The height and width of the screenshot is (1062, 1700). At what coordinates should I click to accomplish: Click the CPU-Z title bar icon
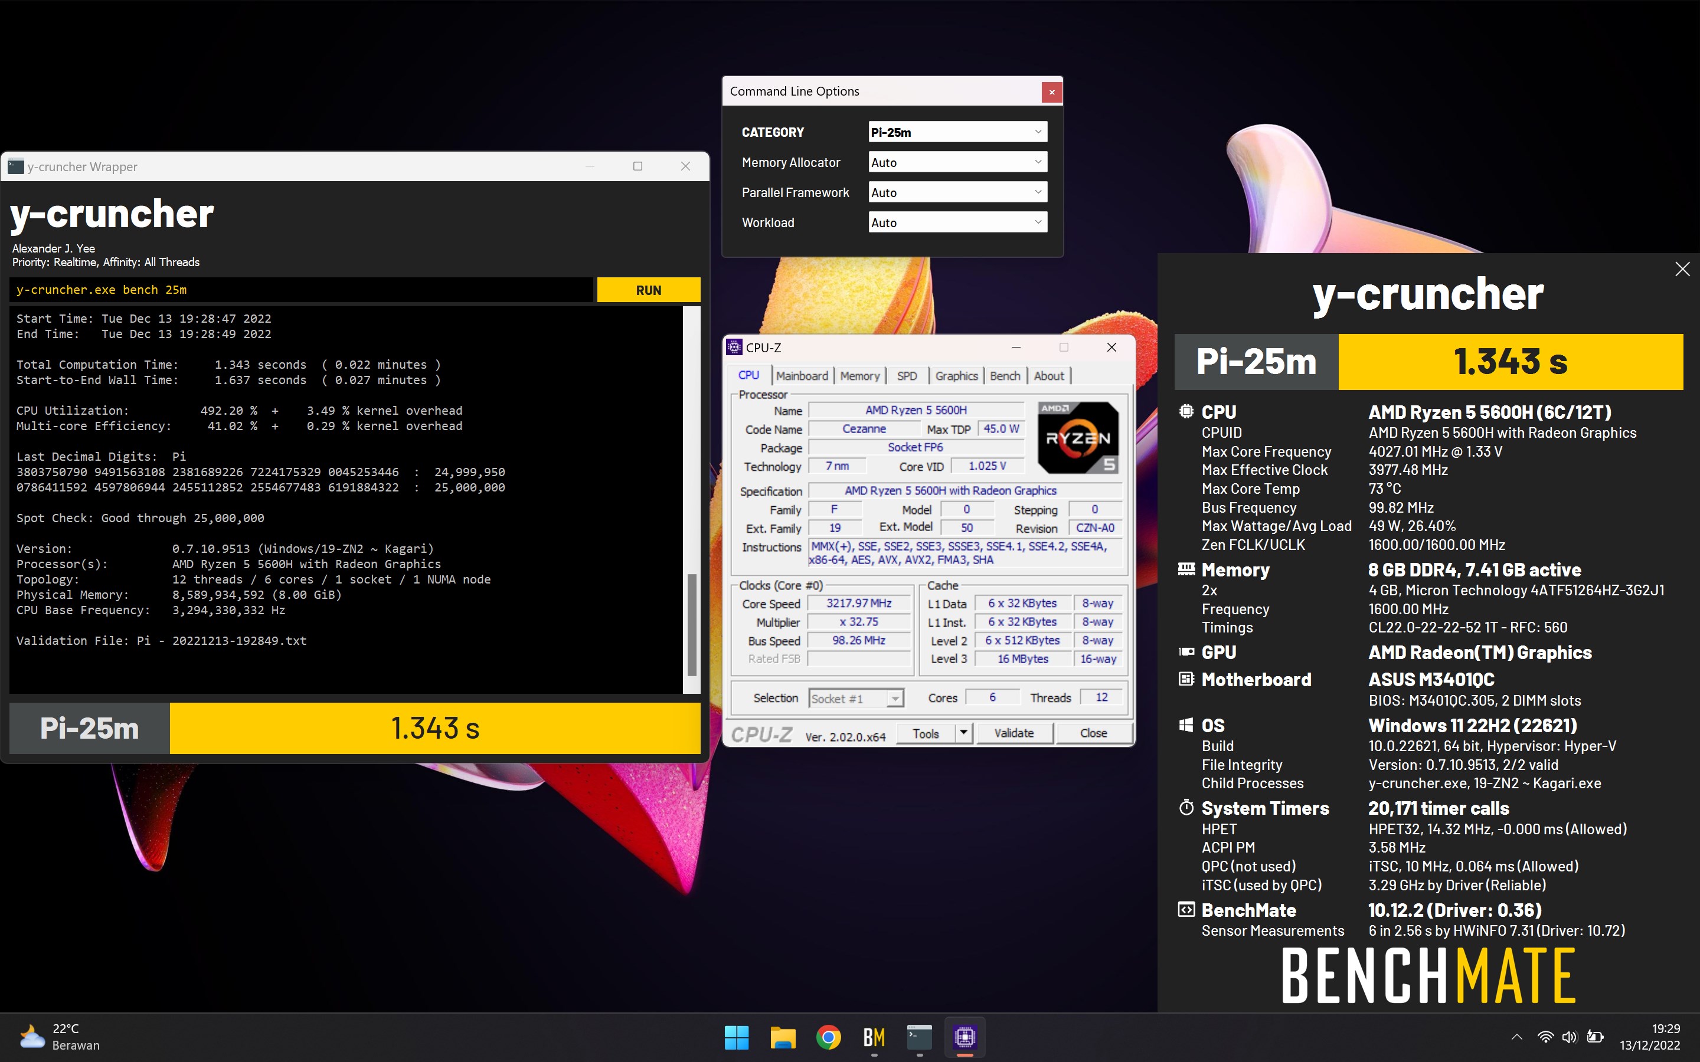click(x=735, y=347)
